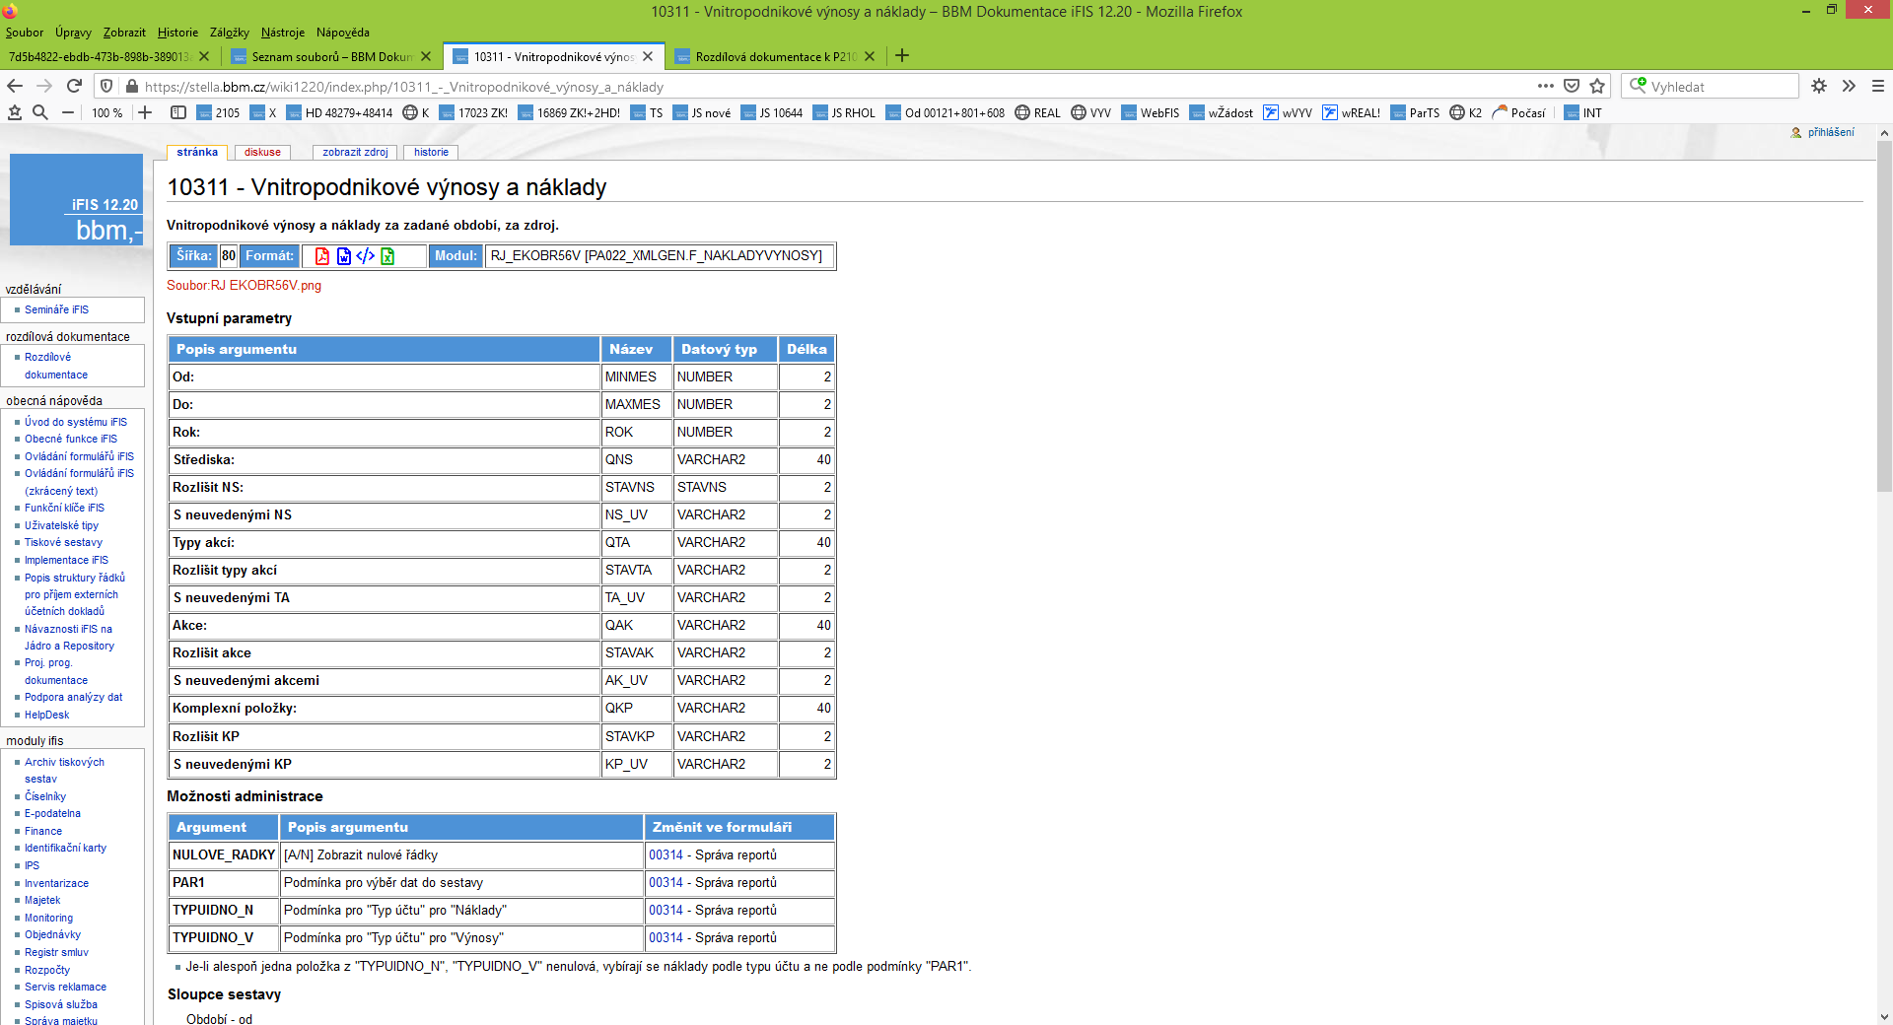Click the přihlášení login link

pyautogui.click(x=1831, y=132)
